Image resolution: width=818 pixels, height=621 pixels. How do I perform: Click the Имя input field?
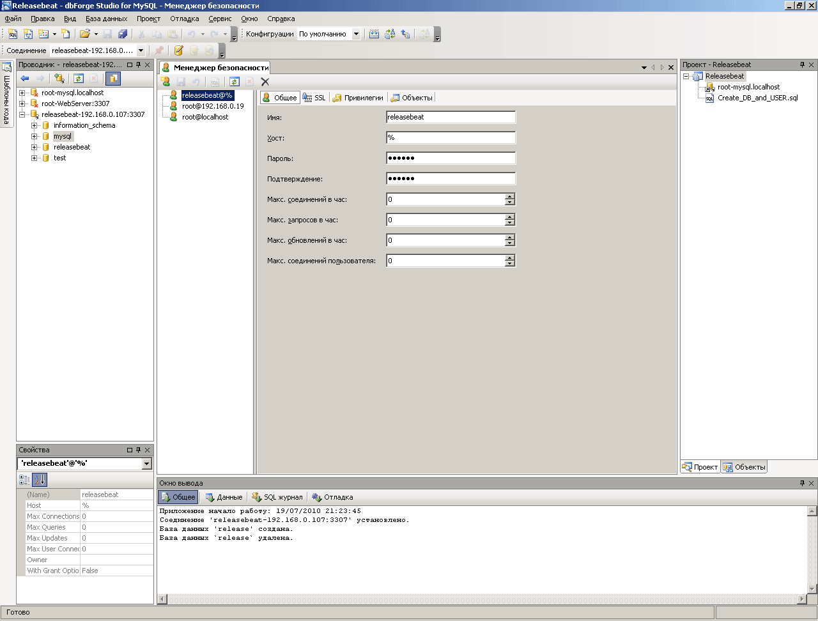coord(451,117)
